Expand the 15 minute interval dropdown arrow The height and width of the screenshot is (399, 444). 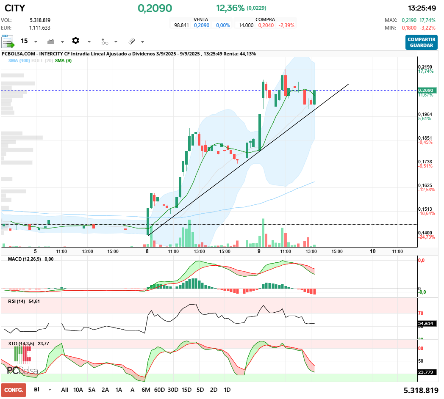point(36,42)
